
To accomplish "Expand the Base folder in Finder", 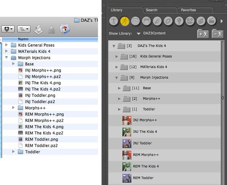I will pyautogui.click(x=13, y=63).
